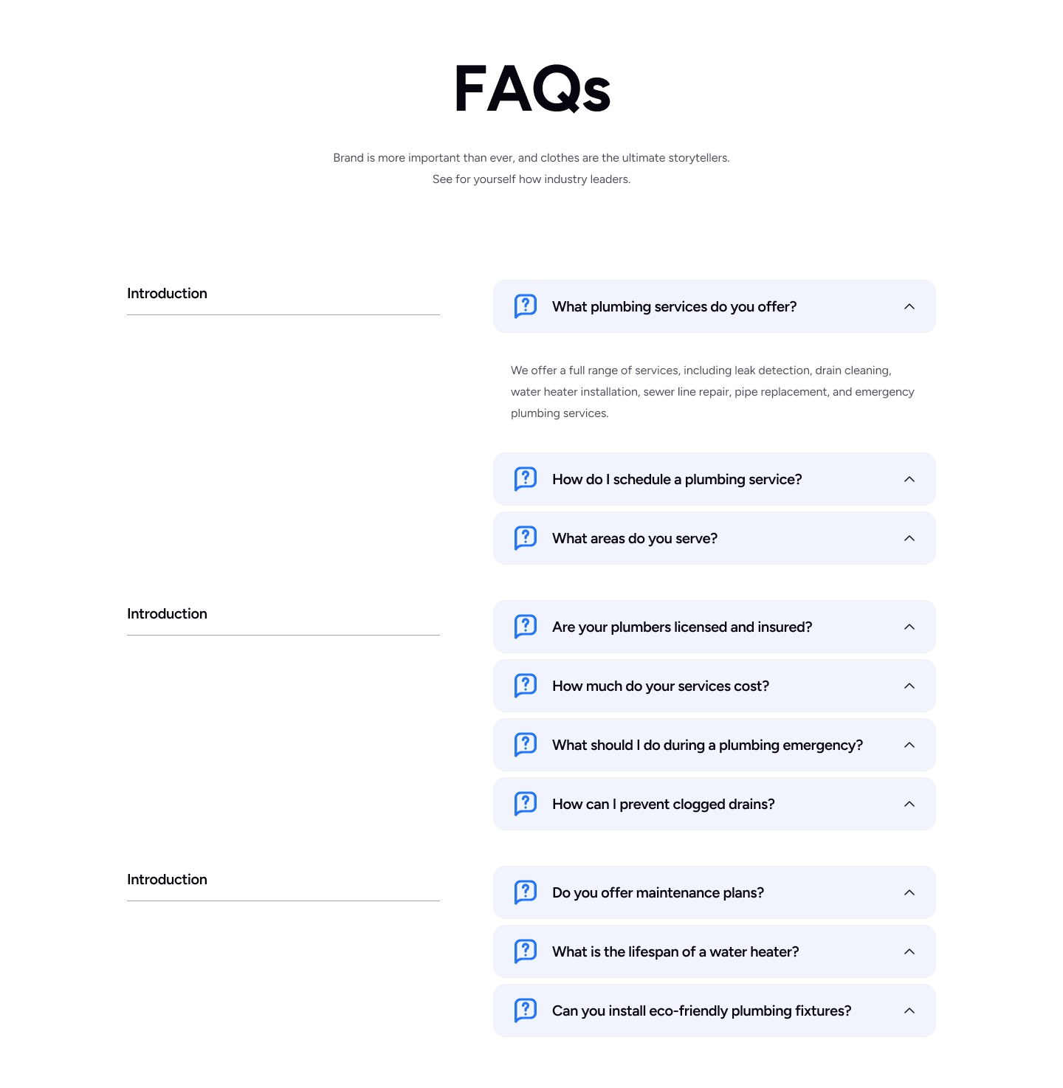Click the FAQs page title
The image size is (1063, 1088).
[531, 87]
